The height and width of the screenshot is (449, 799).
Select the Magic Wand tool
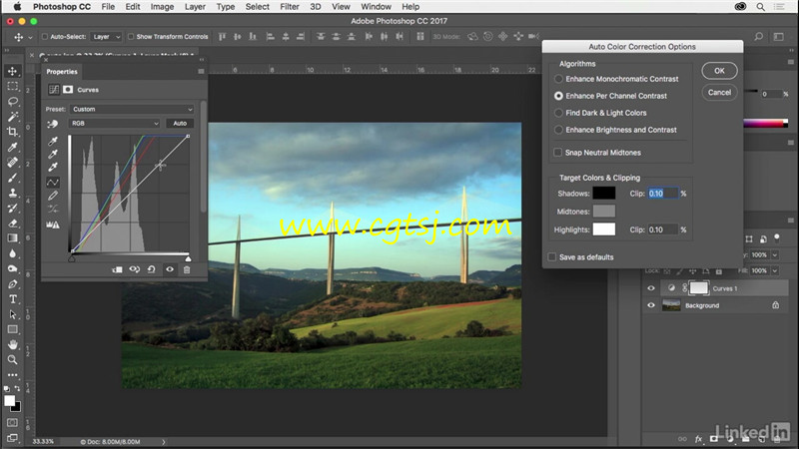12,117
